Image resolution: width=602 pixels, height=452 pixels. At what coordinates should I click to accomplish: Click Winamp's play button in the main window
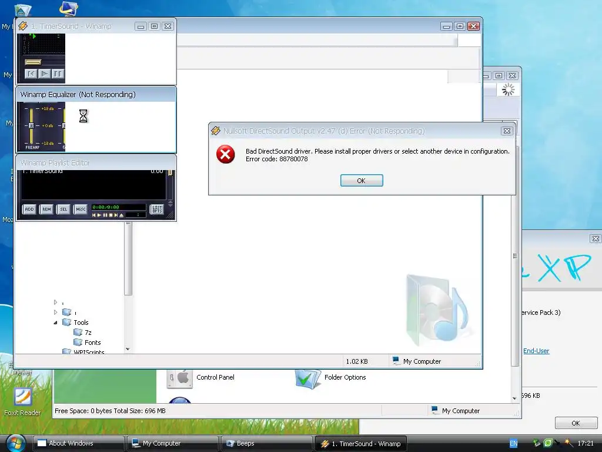point(45,74)
